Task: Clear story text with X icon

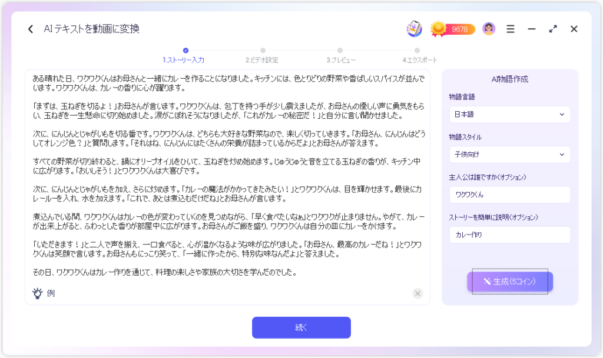Action: (418, 293)
